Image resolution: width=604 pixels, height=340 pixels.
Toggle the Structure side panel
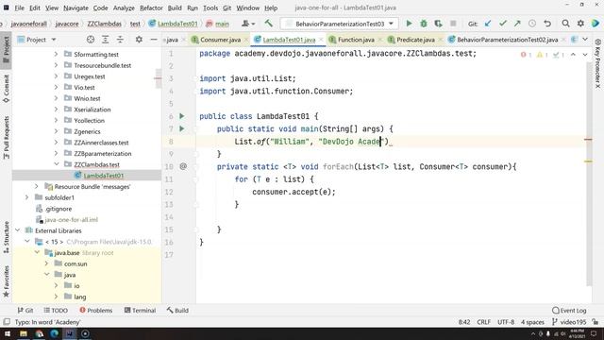point(7,237)
